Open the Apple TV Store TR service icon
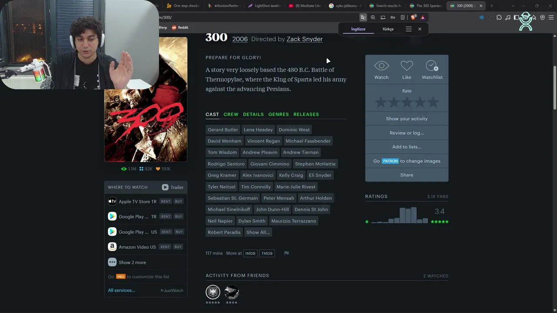557x313 pixels. pos(112,201)
